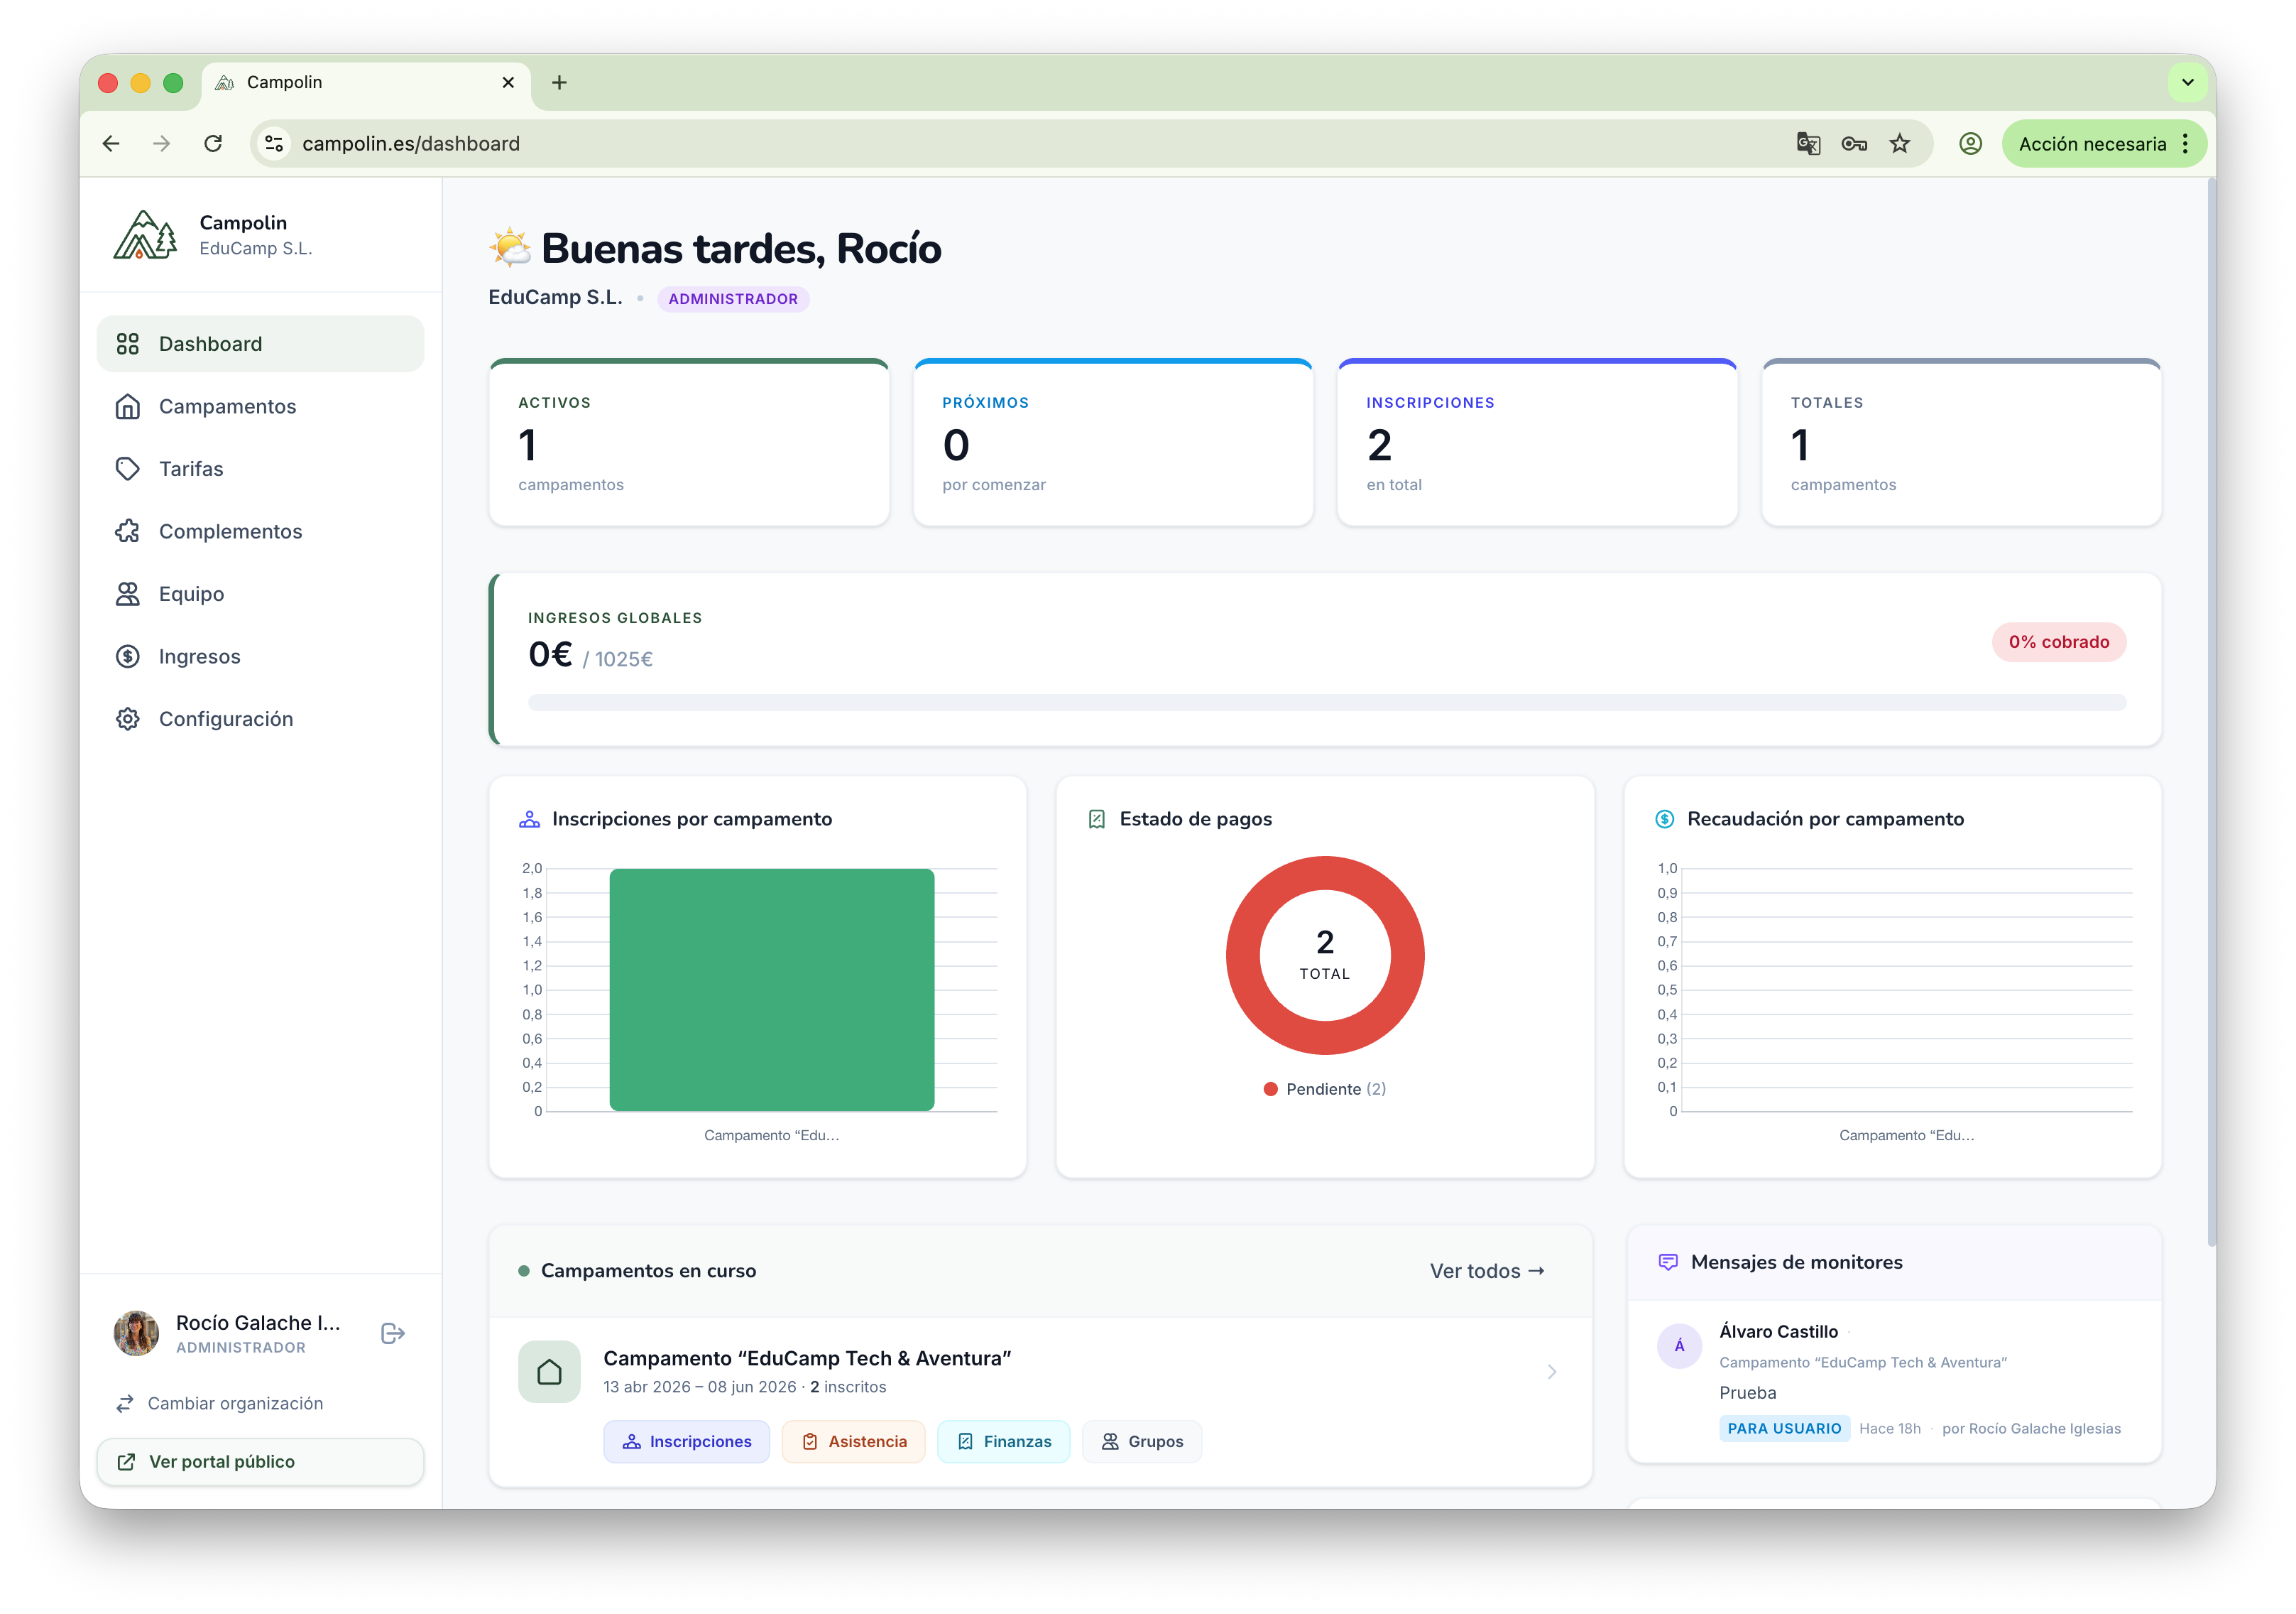This screenshot has height=1614, width=2296.
Task: Click the Álvaro Castillo message name
Action: point(1778,1332)
